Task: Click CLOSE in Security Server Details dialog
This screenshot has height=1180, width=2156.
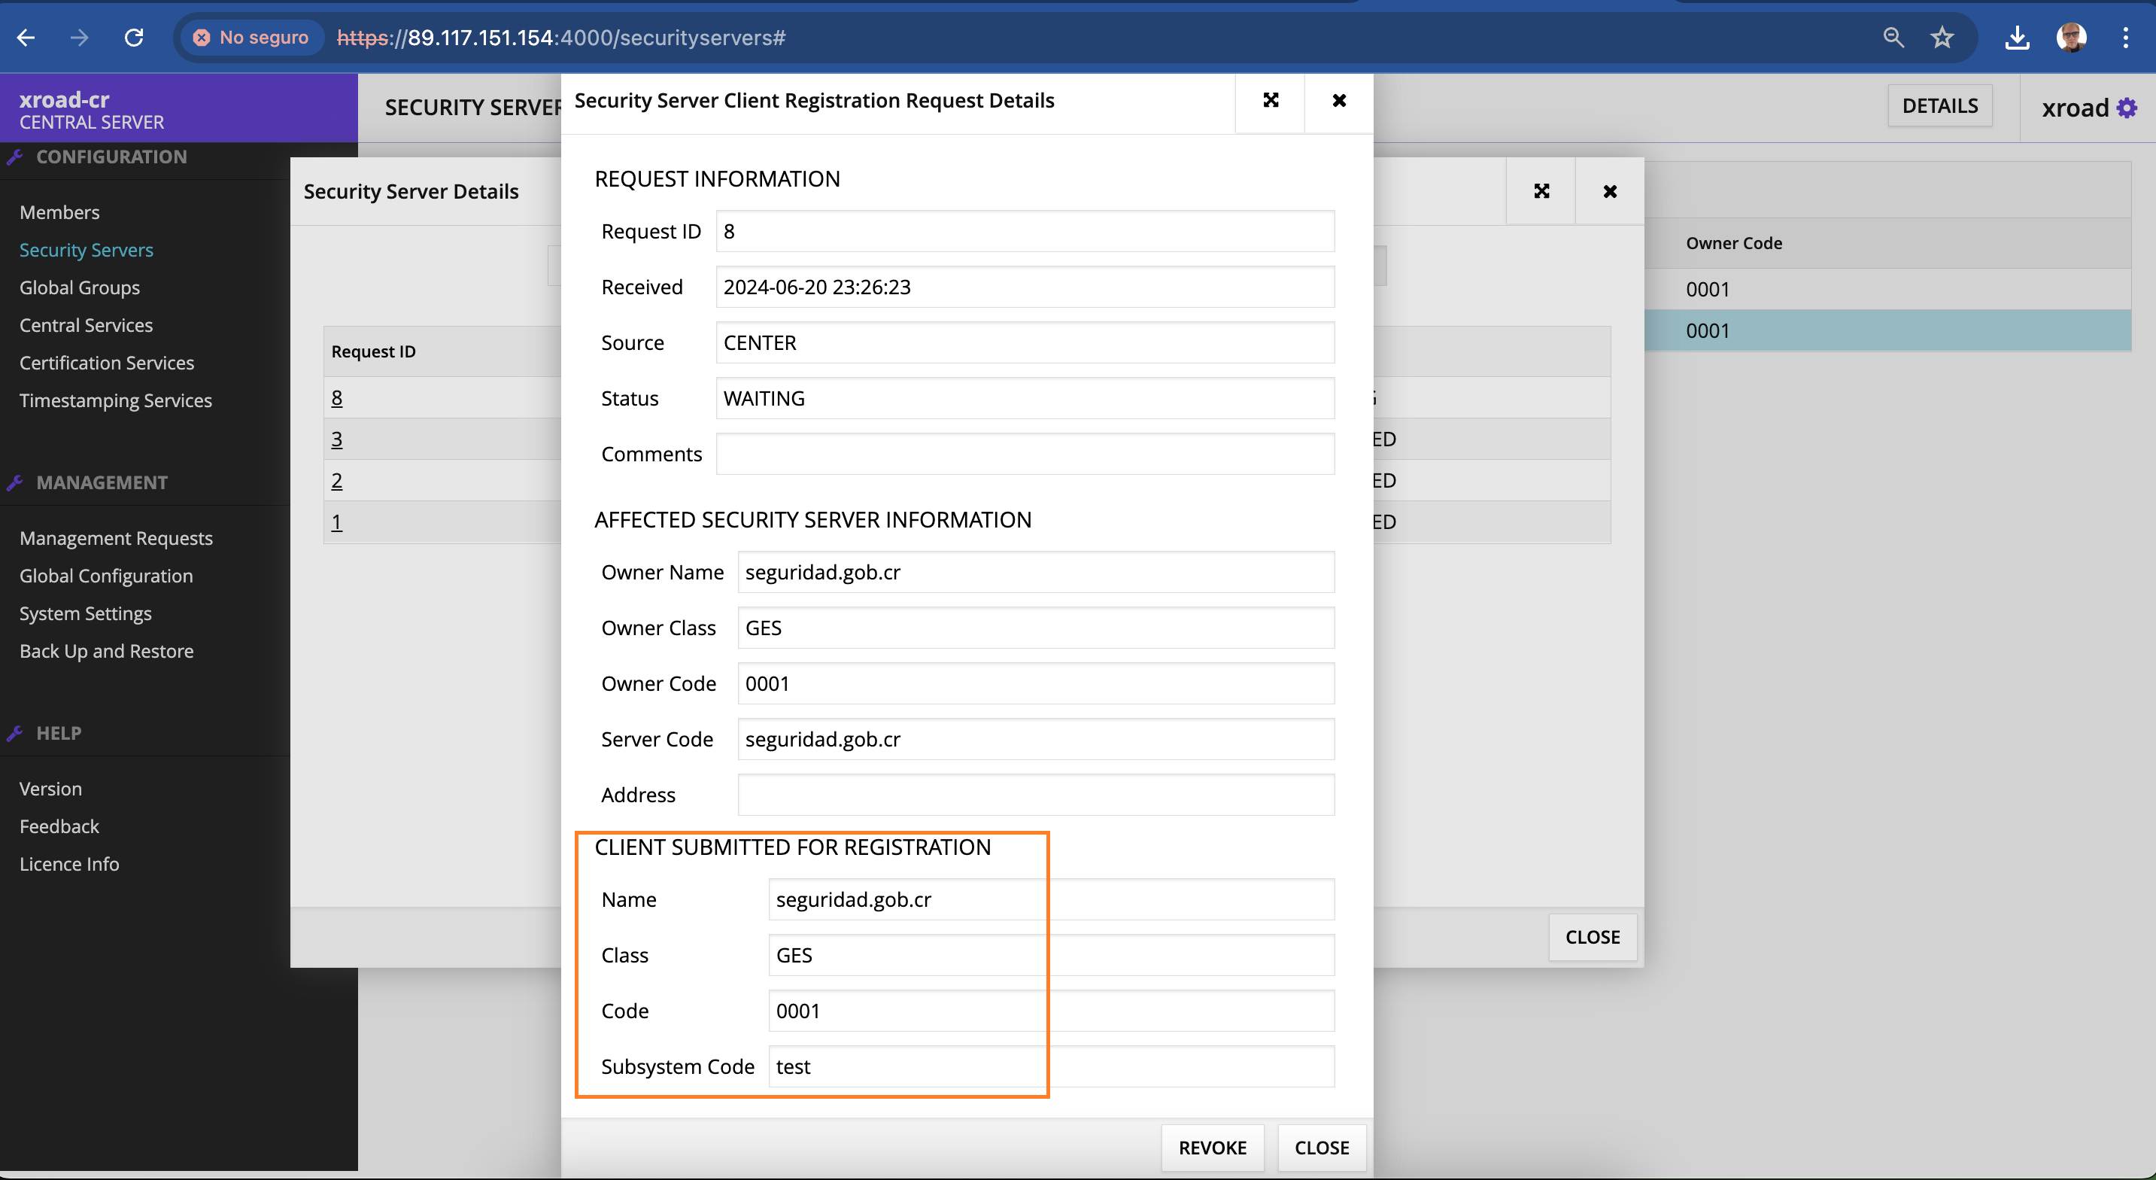Action: [1592, 937]
